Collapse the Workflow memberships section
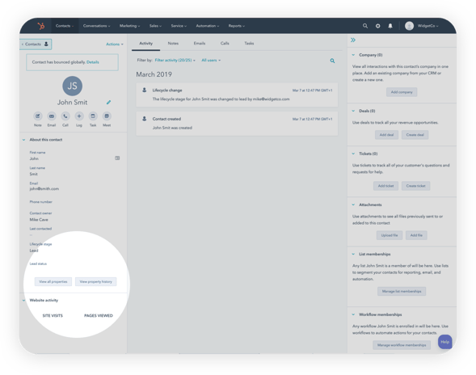 pyautogui.click(x=353, y=314)
